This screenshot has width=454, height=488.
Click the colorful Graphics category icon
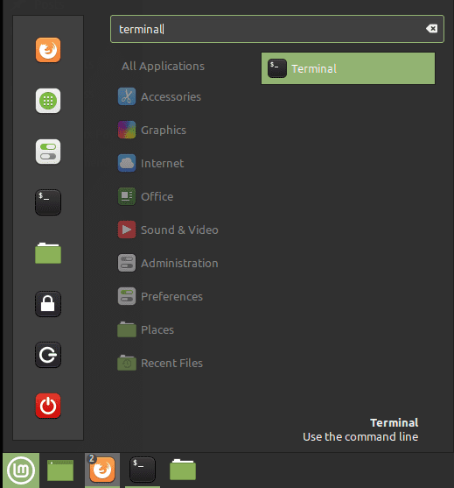click(127, 130)
